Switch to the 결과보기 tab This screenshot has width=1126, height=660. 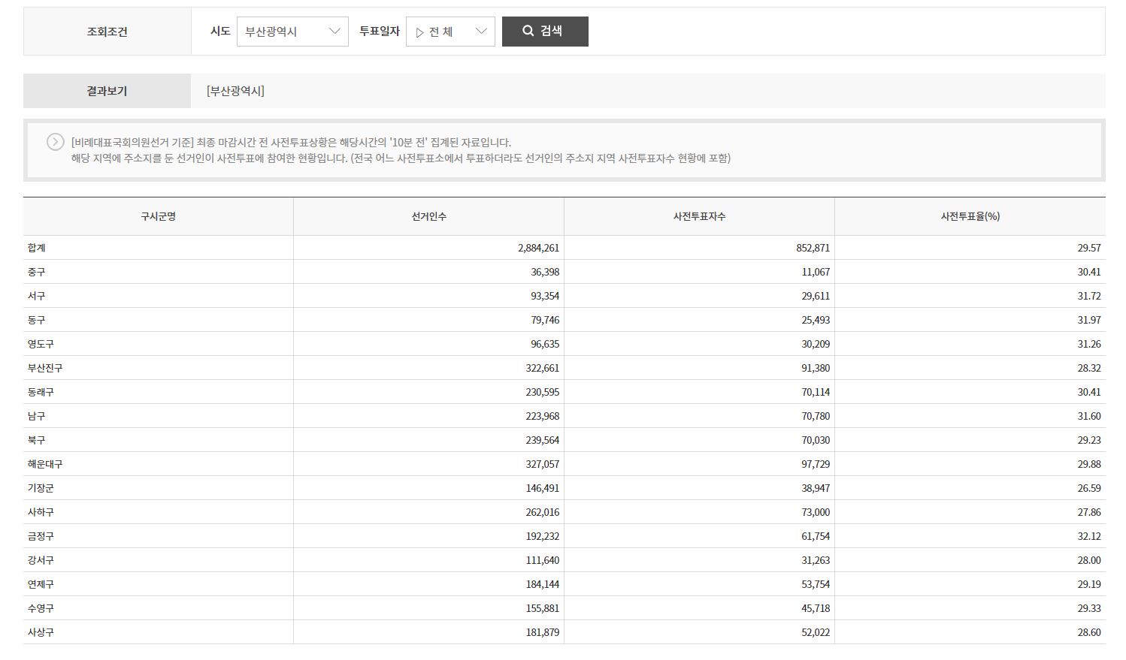[x=106, y=91]
